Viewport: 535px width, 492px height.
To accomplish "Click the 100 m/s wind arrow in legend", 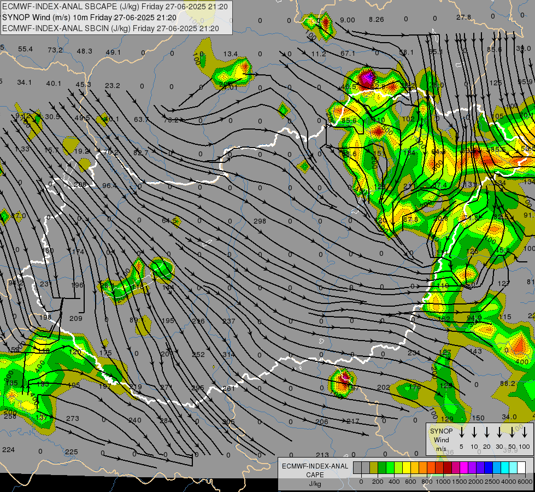I will (525, 432).
